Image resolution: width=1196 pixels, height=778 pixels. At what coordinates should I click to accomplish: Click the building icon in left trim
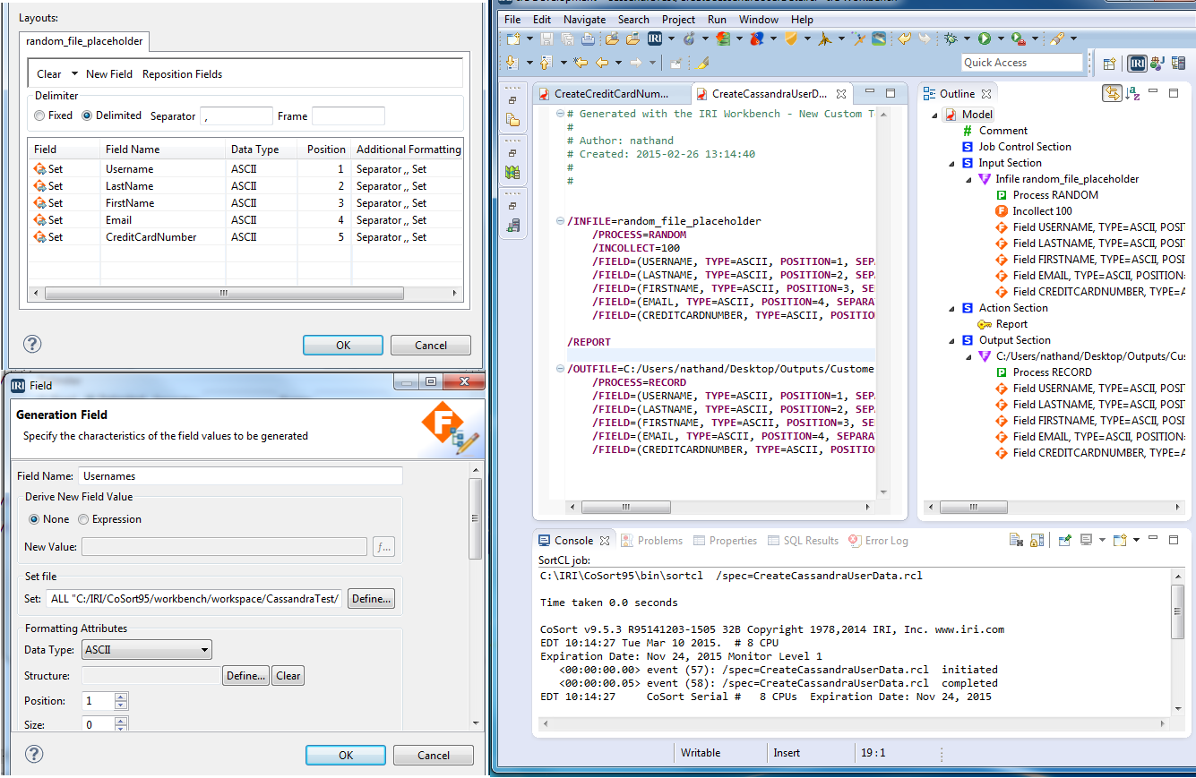(512, 226)
